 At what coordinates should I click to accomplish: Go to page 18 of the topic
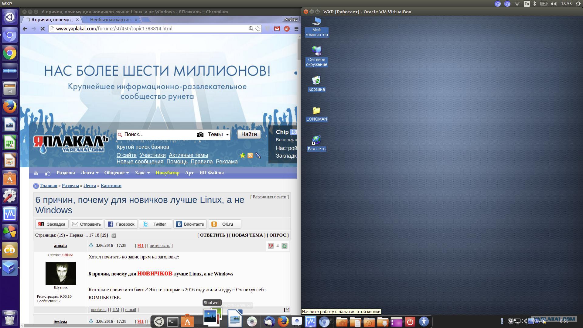(x=97, y=235)
